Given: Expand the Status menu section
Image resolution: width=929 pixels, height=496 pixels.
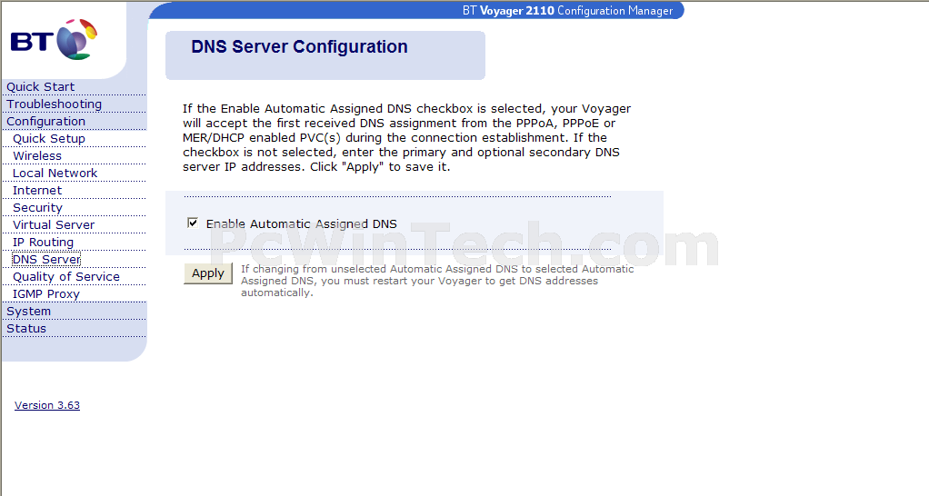Looking at the screenshot, I should (x=26, y=329).
